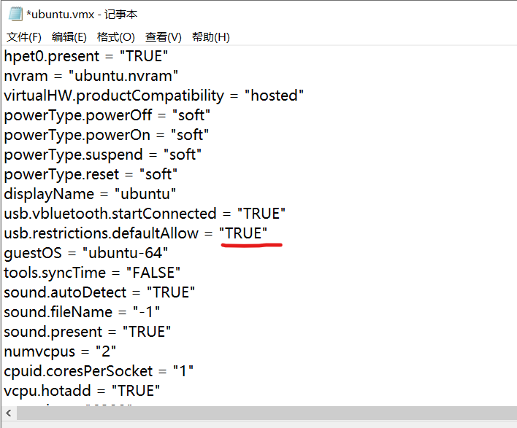Click the powerType.suspend = "soft" line
The width and height of the screenshot is (517, 428).
[x=102, y=155]
